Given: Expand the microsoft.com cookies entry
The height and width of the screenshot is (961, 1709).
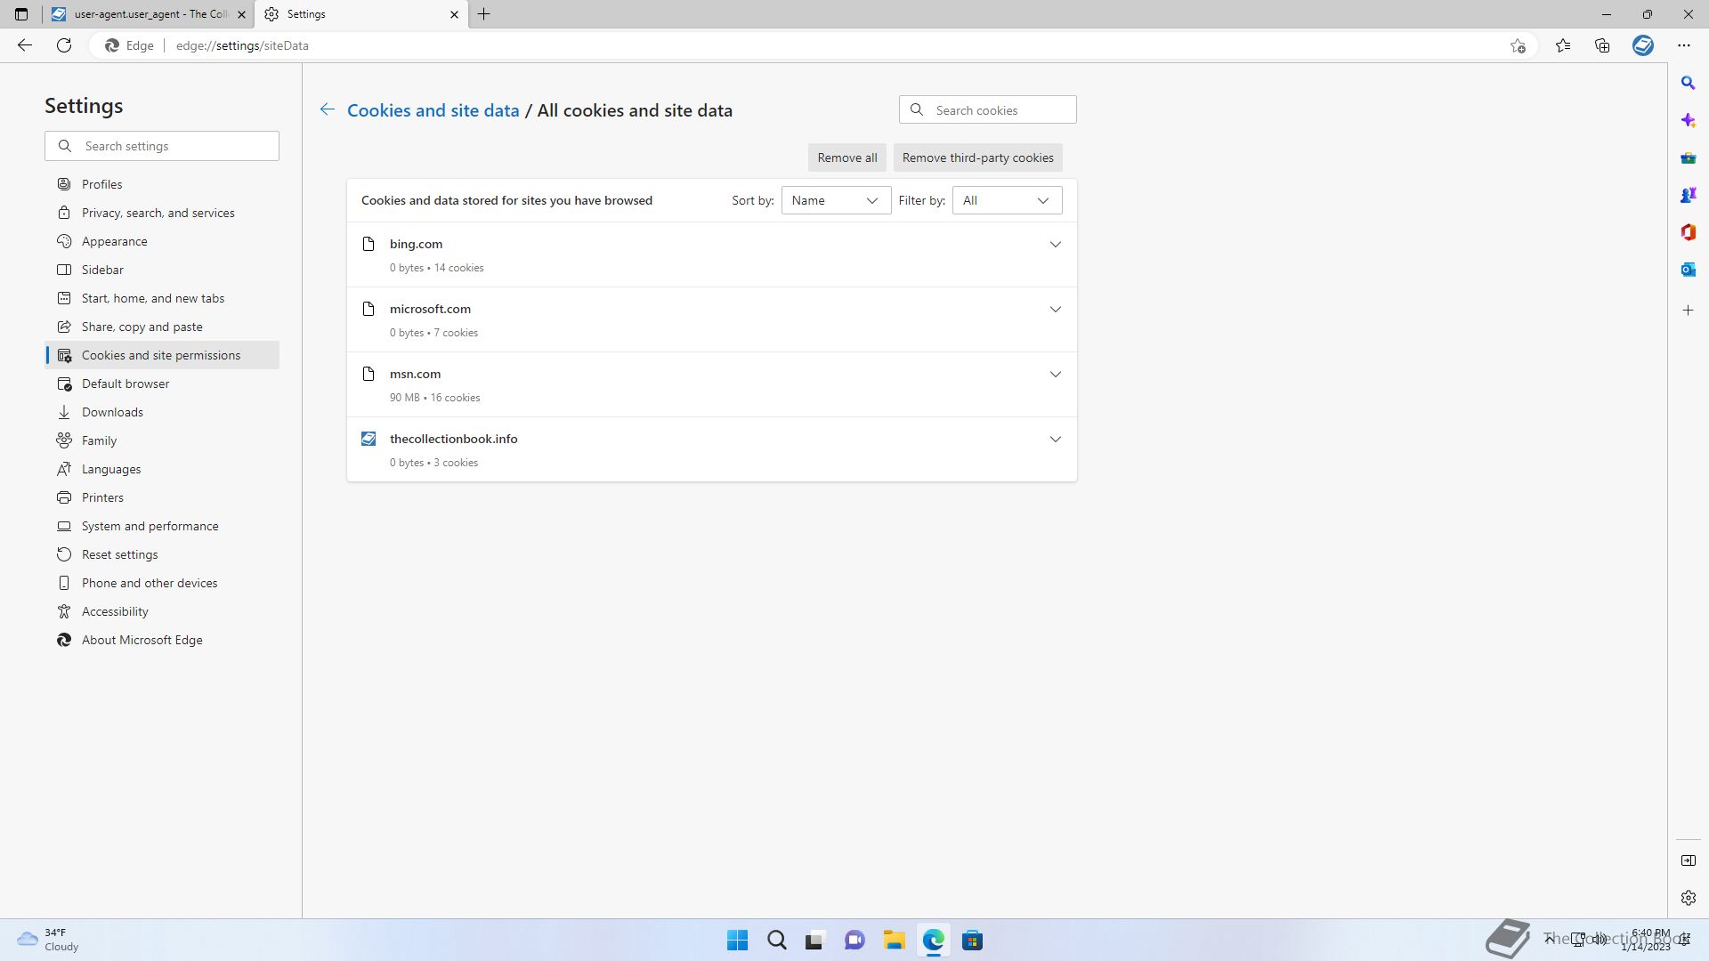Looking at the screenshot, I should point(1055,310).
